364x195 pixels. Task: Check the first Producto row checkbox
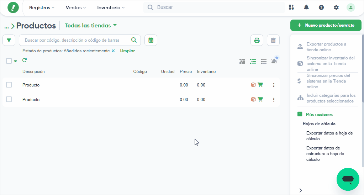9,85
